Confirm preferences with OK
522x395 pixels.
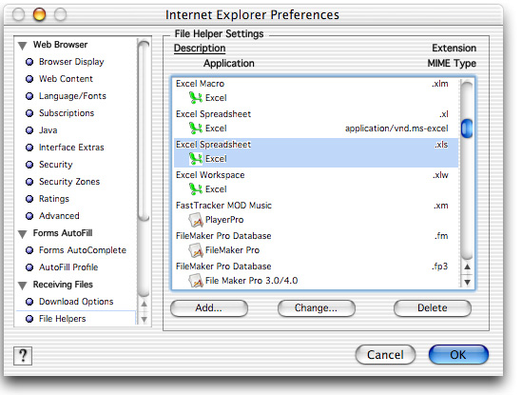pos(458,355)
